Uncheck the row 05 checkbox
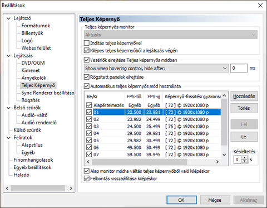Screen dimensions: 267x208 pos(89,141)
